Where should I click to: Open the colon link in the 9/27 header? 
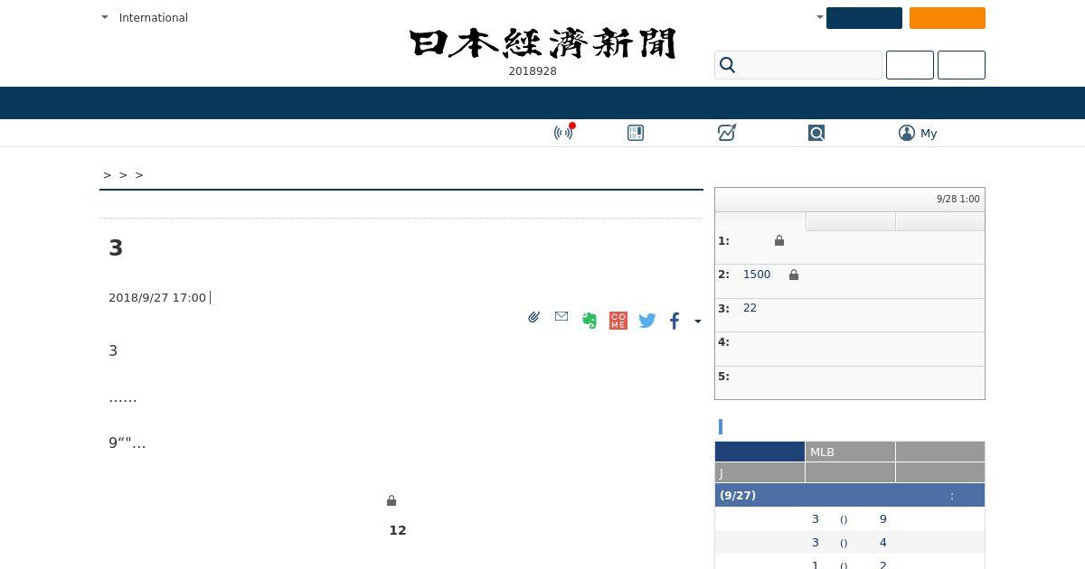coord(951,496)
